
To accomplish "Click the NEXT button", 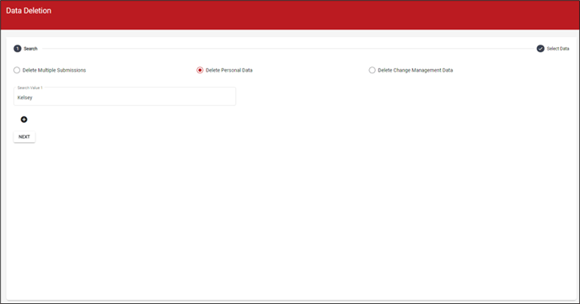I will [24, 136].
